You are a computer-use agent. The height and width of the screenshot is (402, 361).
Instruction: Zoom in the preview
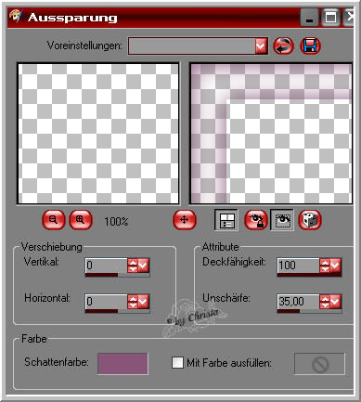pyautogui.click(x=80, y=220)
